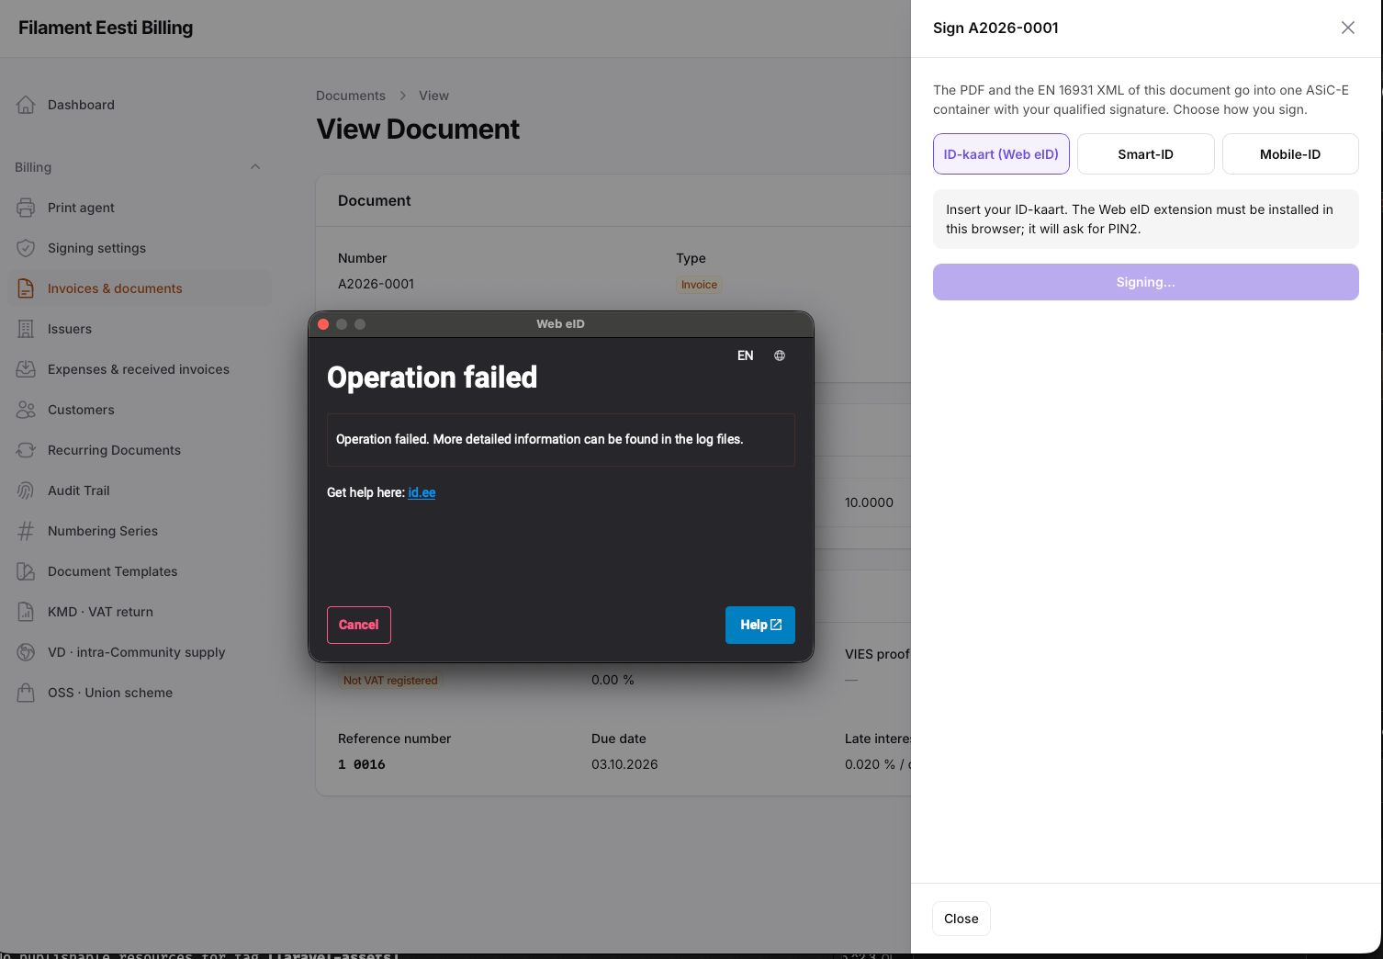This screenshot has height=959, width=1383.
Task: Click the Expenses & received invoices inbox icon
Action: pos(26,369)
